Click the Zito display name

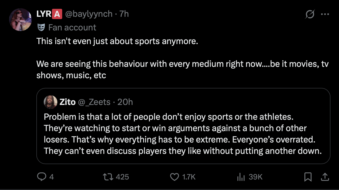67,102
